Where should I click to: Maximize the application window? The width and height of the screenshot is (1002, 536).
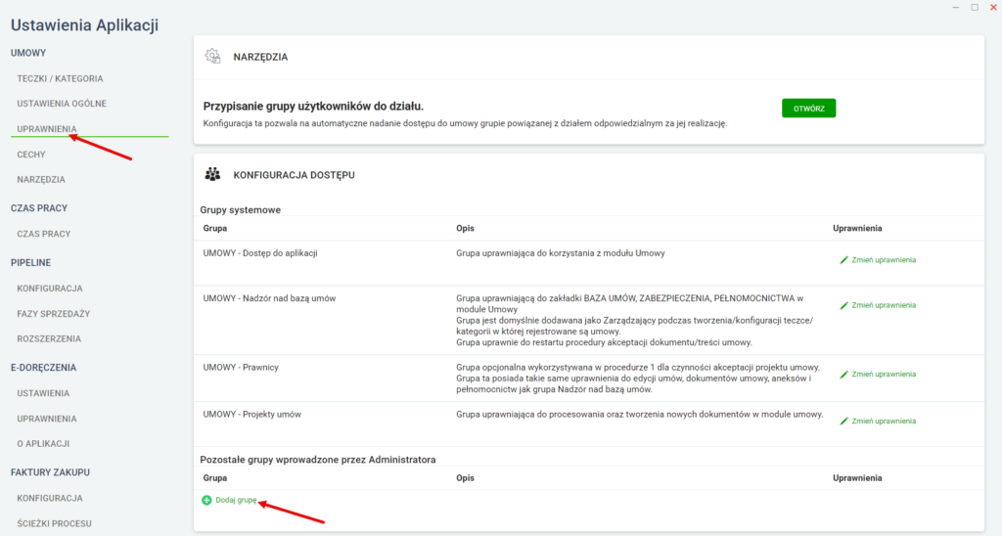tap(975, 7)
